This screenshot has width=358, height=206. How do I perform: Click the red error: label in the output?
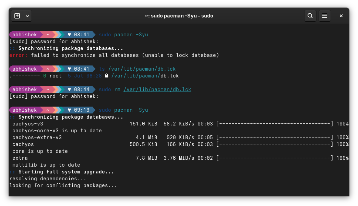[x=17, y=55]
